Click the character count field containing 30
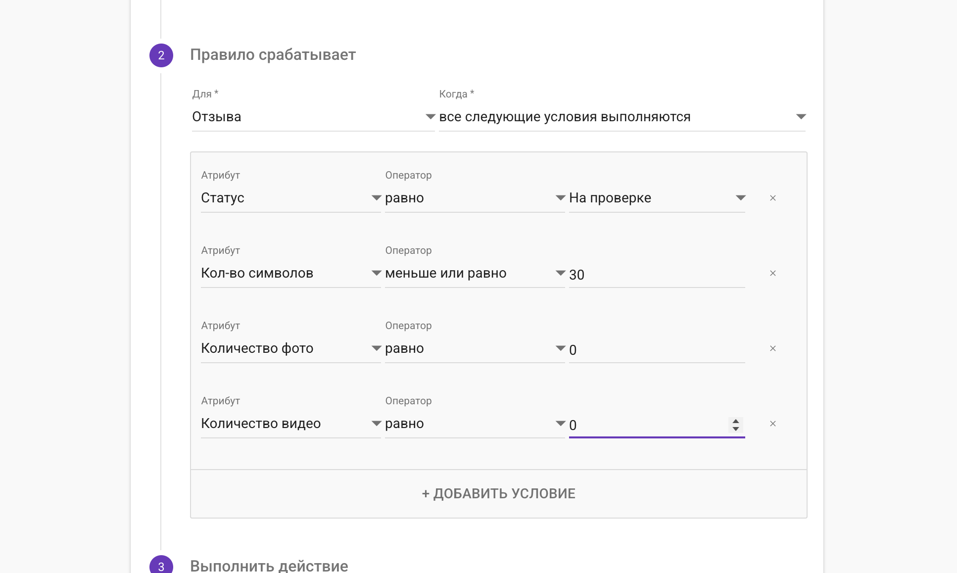 click(x=657, y=274)
